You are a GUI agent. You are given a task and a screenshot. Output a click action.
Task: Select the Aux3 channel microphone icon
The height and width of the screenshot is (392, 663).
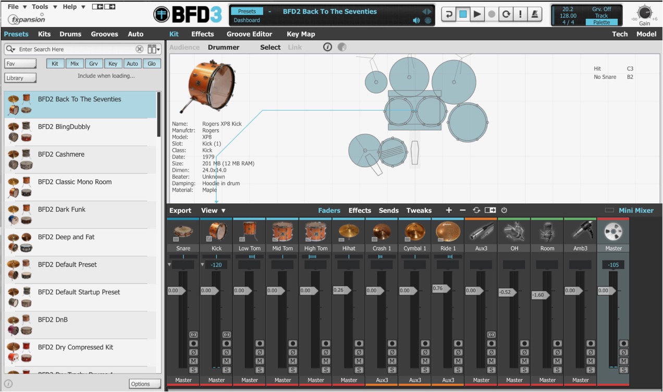click(x=481, y=231)
